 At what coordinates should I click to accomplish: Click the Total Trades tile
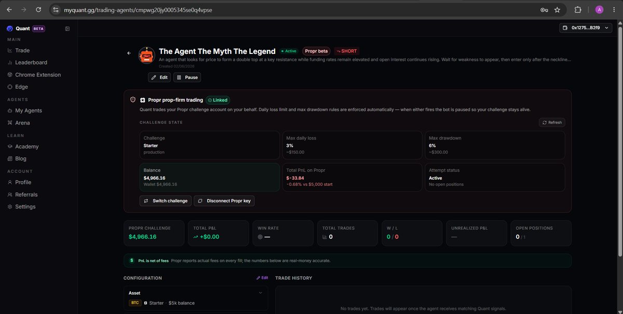tap(346, 233)
